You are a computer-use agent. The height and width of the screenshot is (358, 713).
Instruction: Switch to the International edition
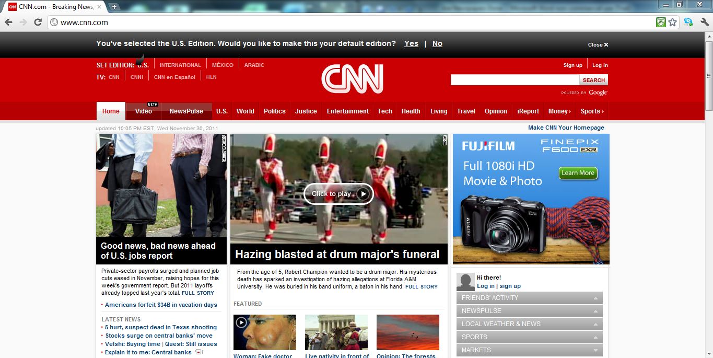(x=180, y=65)
